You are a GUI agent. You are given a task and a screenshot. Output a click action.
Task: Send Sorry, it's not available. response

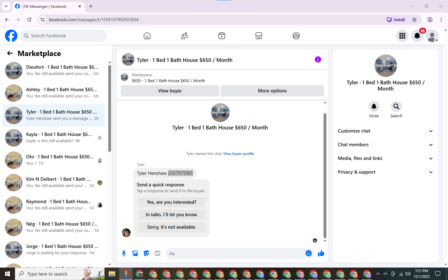click(171, 227)
